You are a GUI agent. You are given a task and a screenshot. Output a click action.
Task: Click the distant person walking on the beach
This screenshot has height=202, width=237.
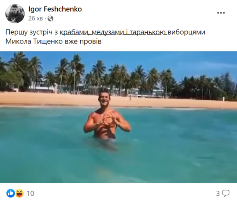pos(130,98)
